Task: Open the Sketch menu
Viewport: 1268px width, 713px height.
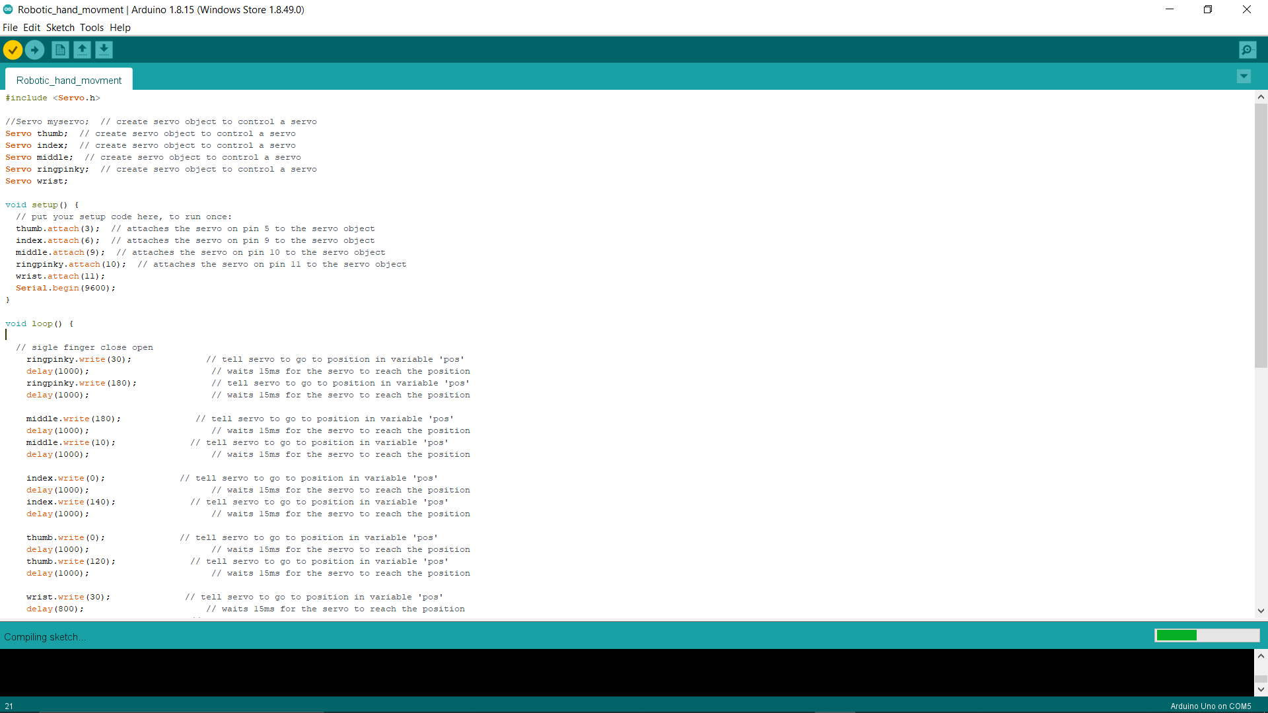Action: [60, 28]
